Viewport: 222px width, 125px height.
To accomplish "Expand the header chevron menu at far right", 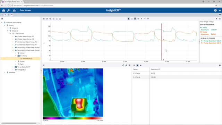I will 220,10.
